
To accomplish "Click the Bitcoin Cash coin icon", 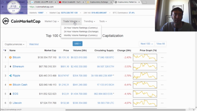I will (10, 85).
